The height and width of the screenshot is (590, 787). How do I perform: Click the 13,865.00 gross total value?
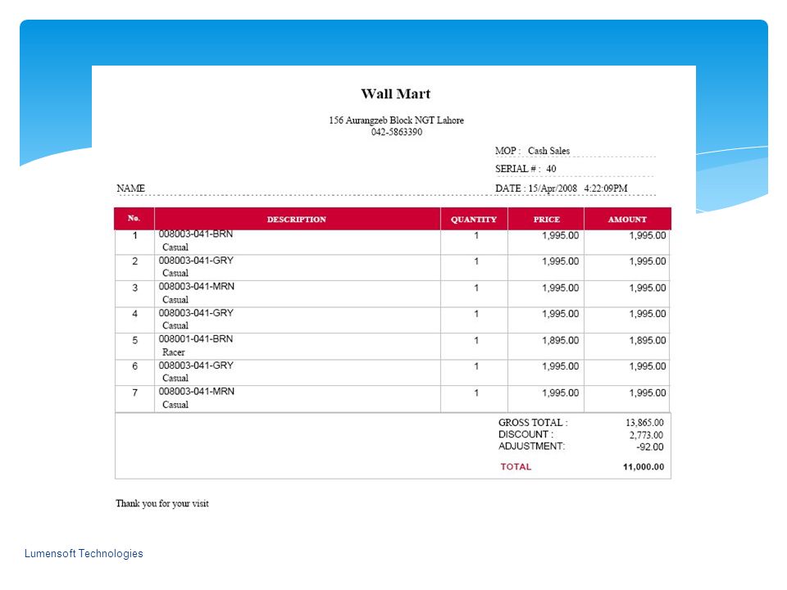[x=644, y=423]
